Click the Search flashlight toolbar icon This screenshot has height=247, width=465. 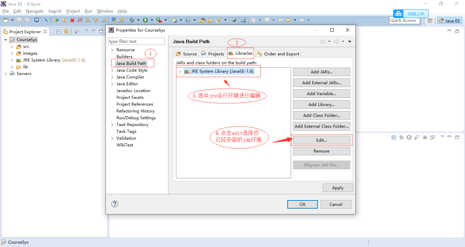(219, 20)
